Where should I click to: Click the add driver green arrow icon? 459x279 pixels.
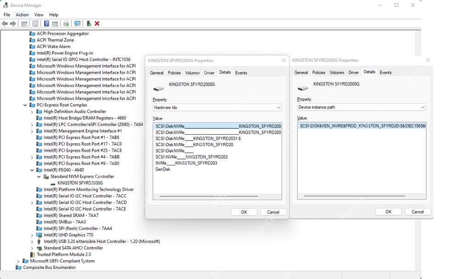tap(89, 24)
